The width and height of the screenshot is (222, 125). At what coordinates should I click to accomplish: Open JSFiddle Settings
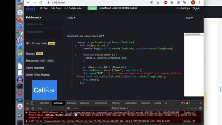tap(183, 8)
